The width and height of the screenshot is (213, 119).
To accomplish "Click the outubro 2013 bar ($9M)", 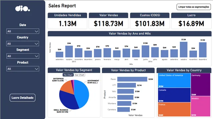I will click(x=69, y=52).
